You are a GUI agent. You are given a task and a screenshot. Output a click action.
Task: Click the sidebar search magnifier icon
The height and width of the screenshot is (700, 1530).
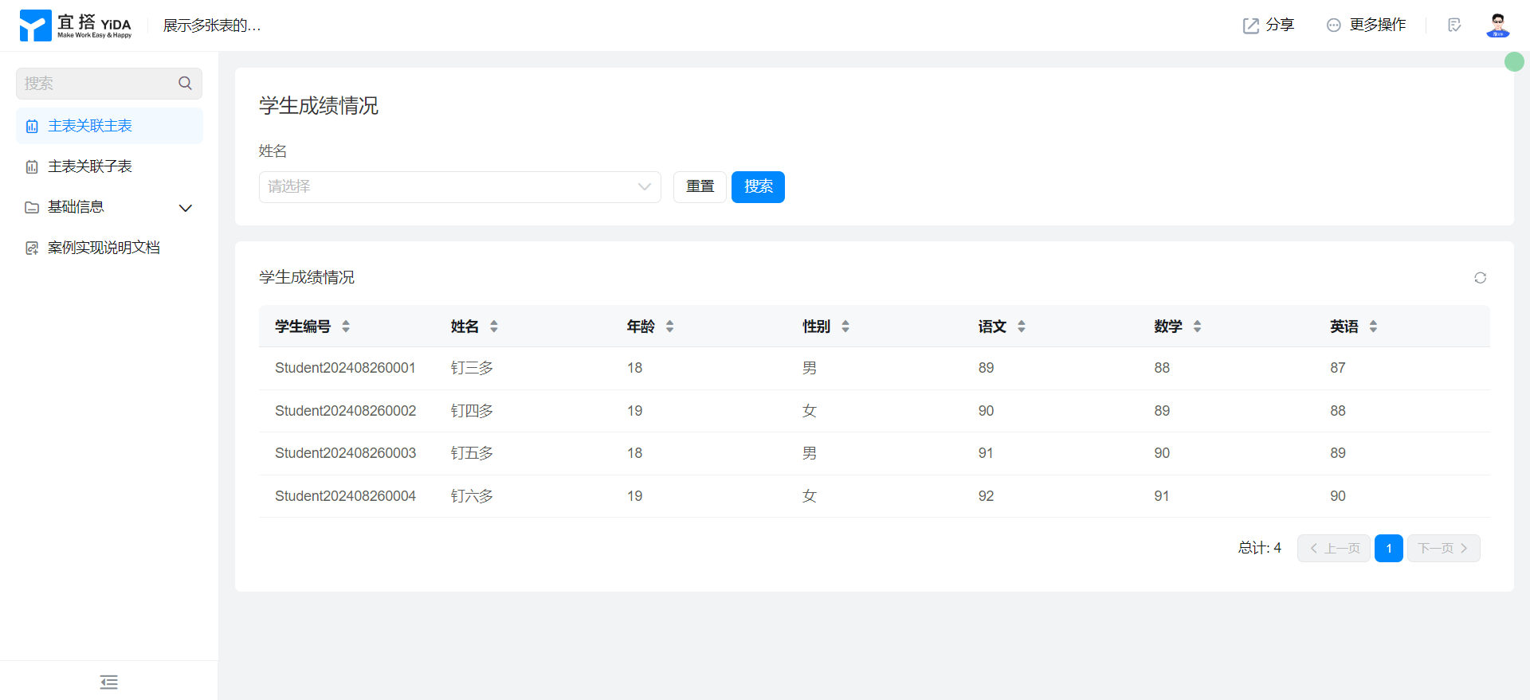pyautogui.click(x=185, y=83)
